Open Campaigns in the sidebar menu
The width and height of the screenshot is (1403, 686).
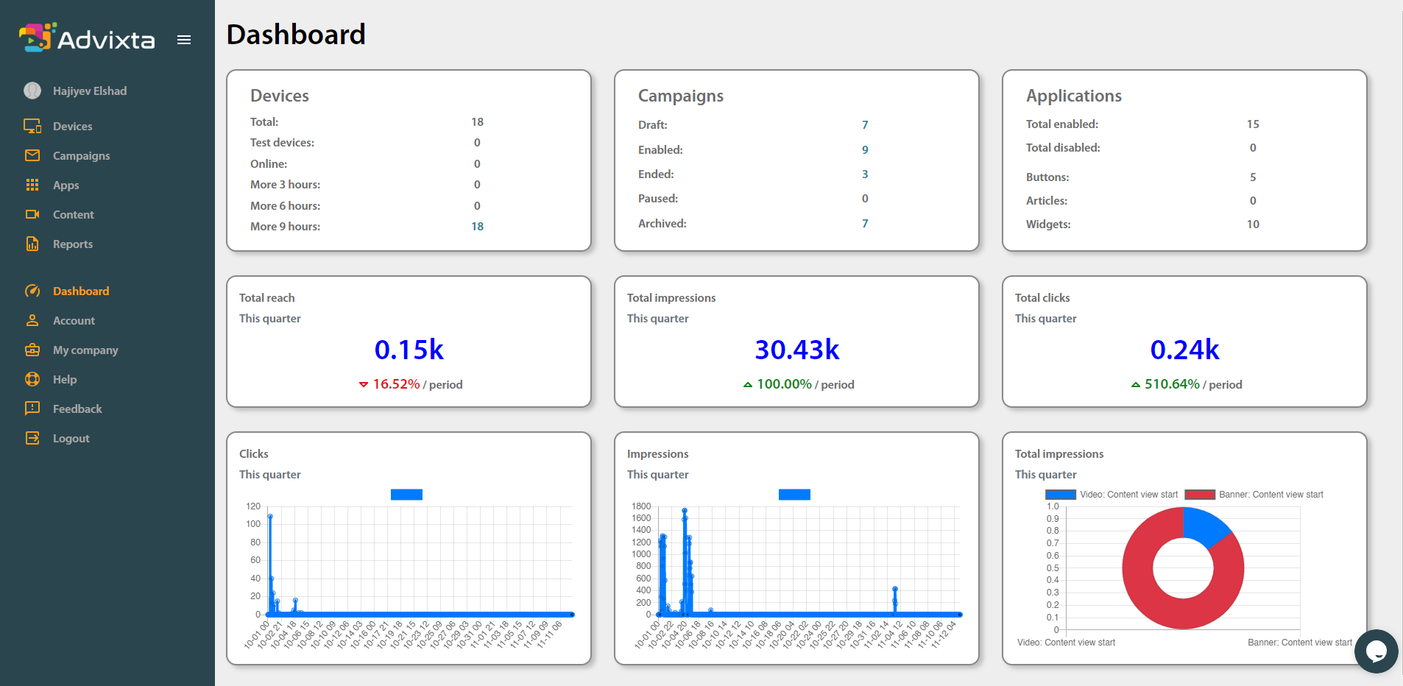click(x=81, y=155)
